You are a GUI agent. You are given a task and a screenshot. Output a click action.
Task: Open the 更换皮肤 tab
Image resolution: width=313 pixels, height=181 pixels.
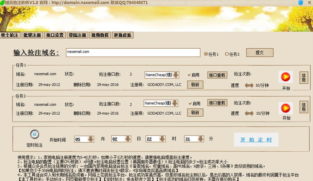(x=123, y=35)
